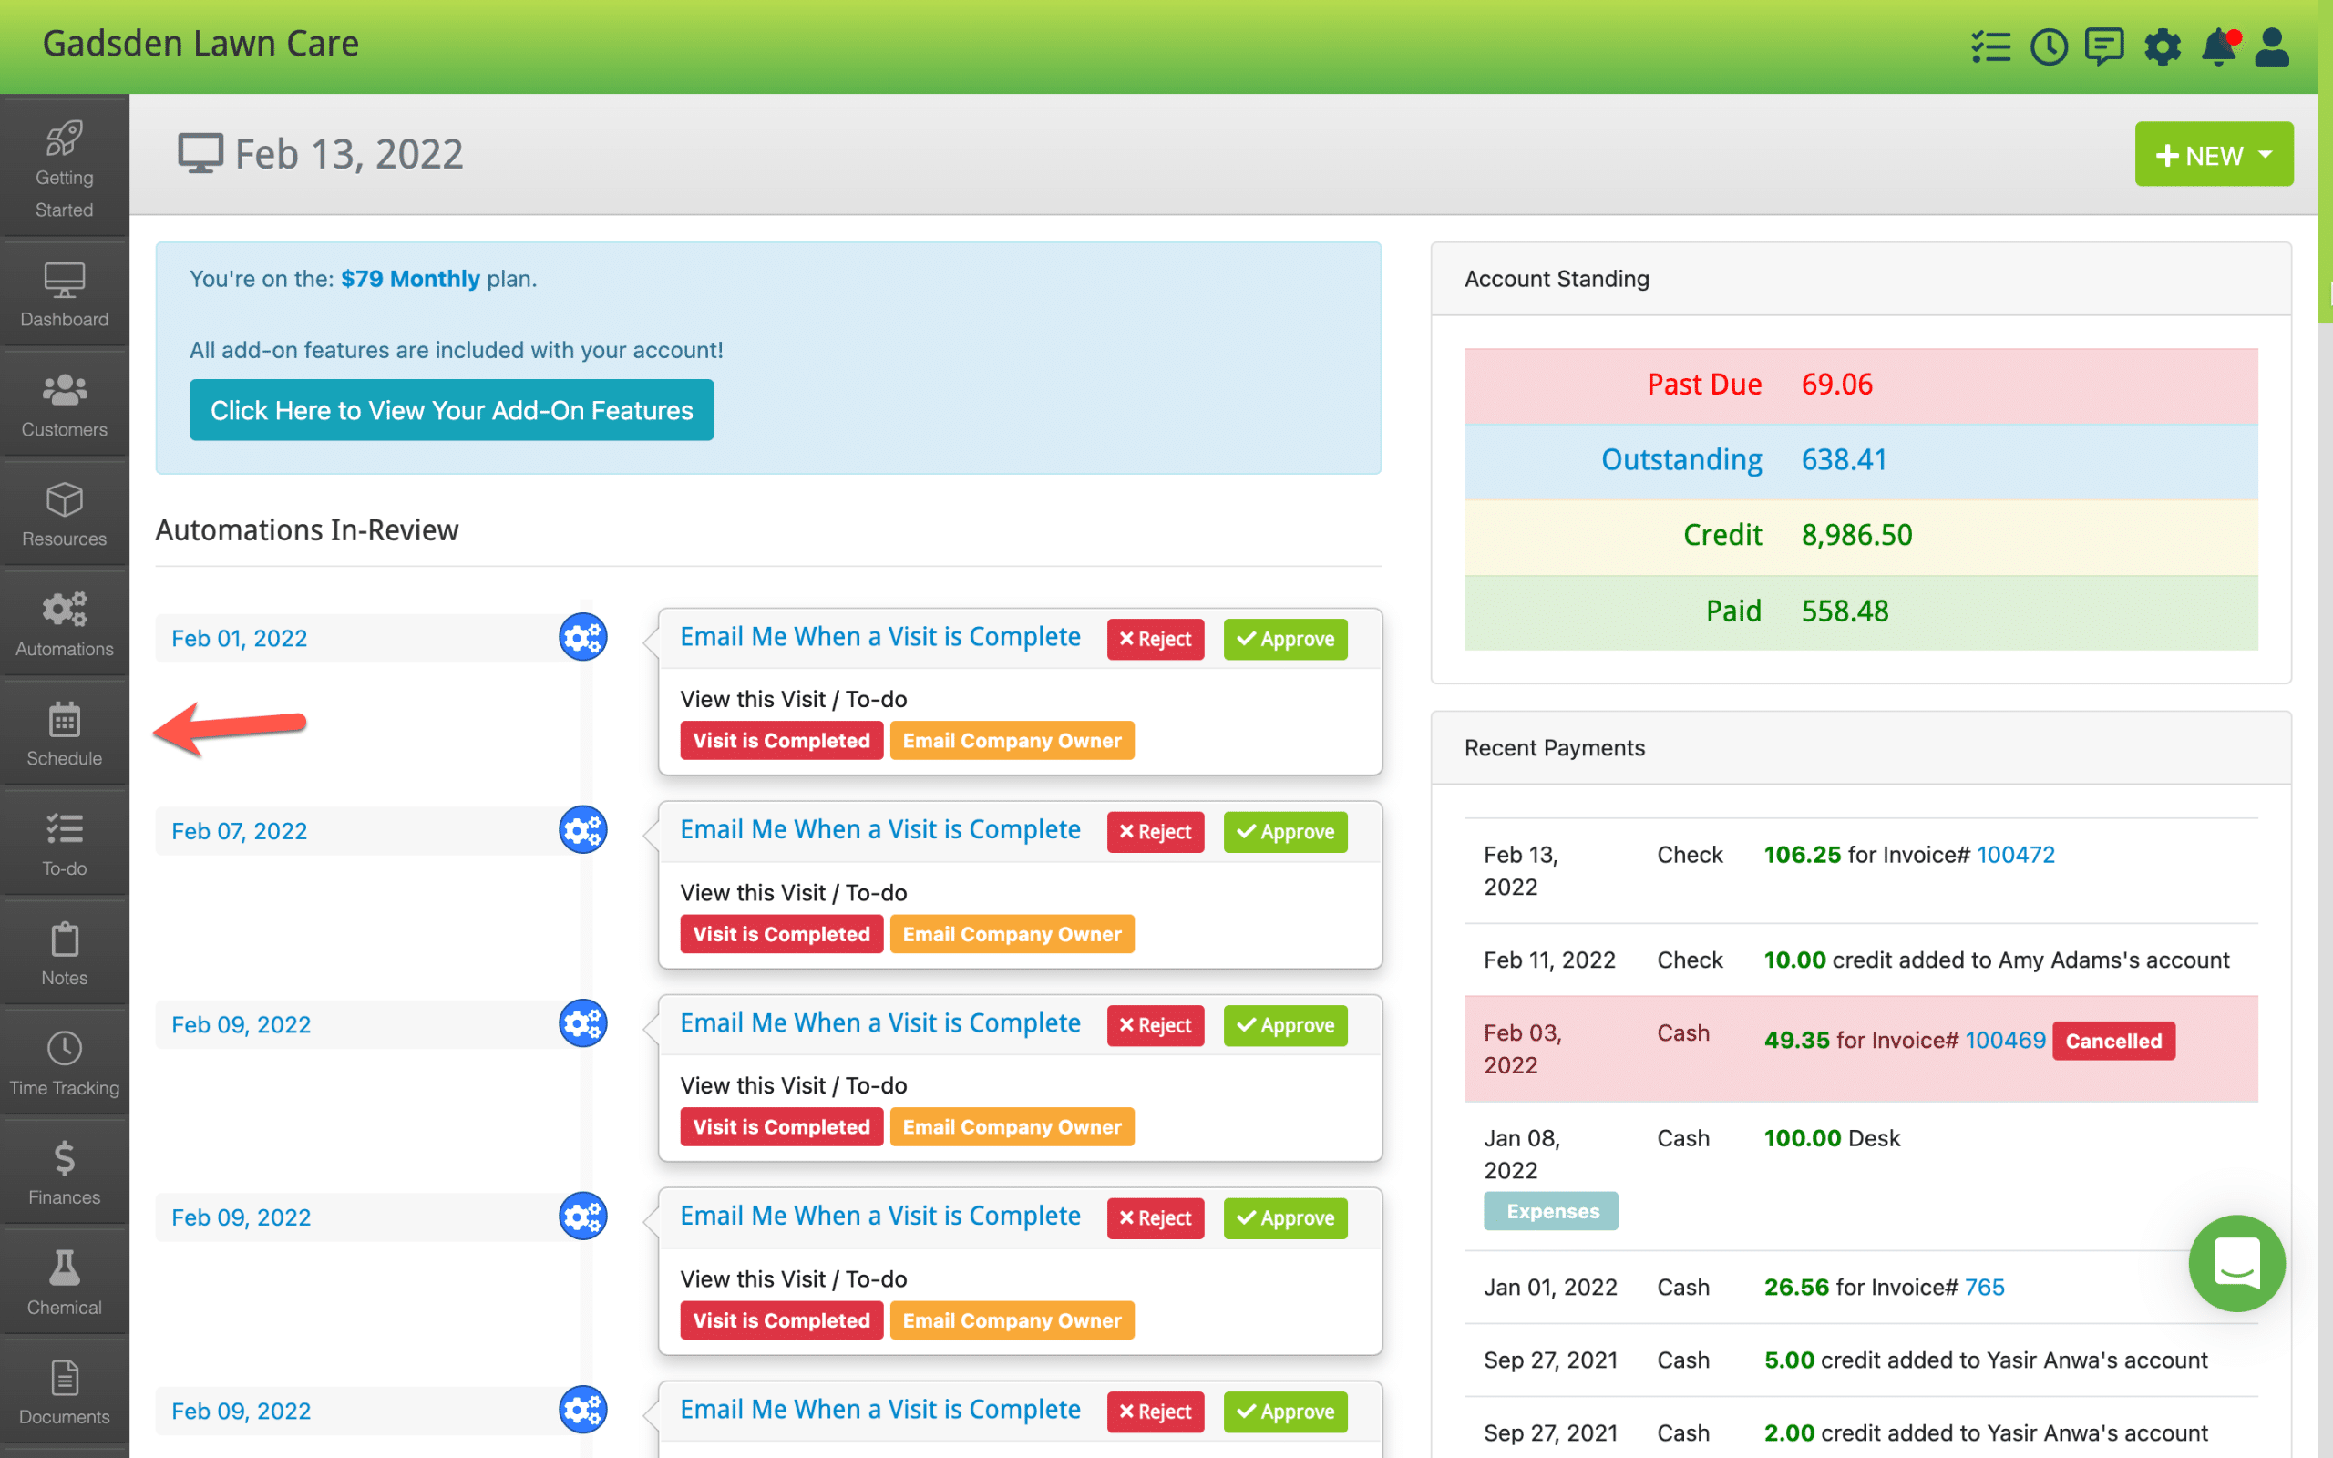Approve the Feb 07, 2022 automation

coord(1285,831)
